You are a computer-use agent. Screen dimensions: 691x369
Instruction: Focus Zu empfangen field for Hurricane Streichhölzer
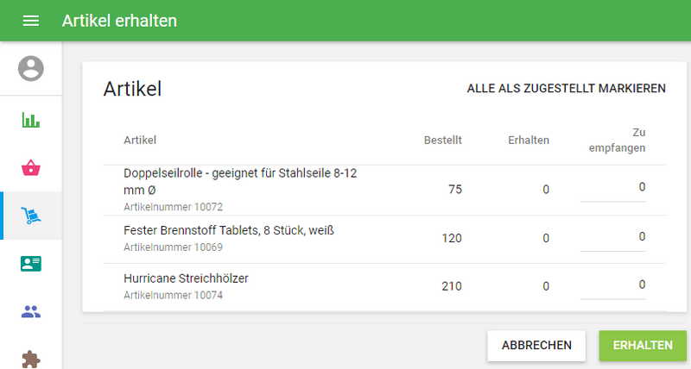coord(612,285)
